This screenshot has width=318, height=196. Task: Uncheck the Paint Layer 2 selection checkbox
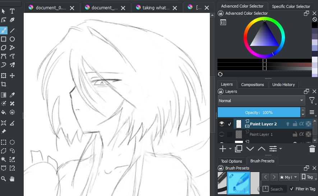[230, 124]
